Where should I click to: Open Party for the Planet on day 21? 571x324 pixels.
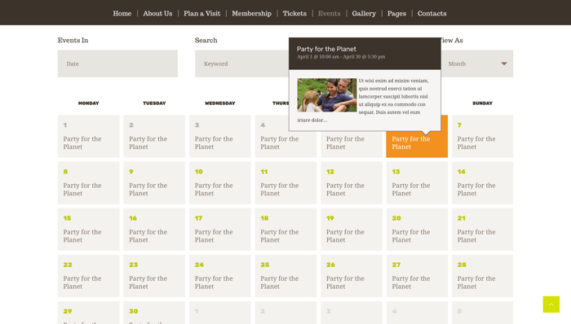[476, 236]
